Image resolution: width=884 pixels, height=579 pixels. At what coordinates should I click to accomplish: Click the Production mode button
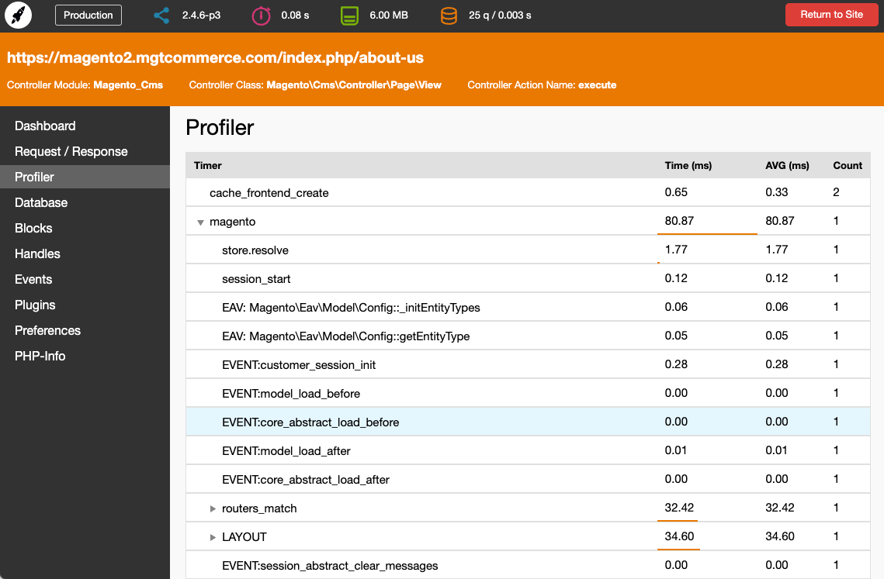click(x=88, y=15)
